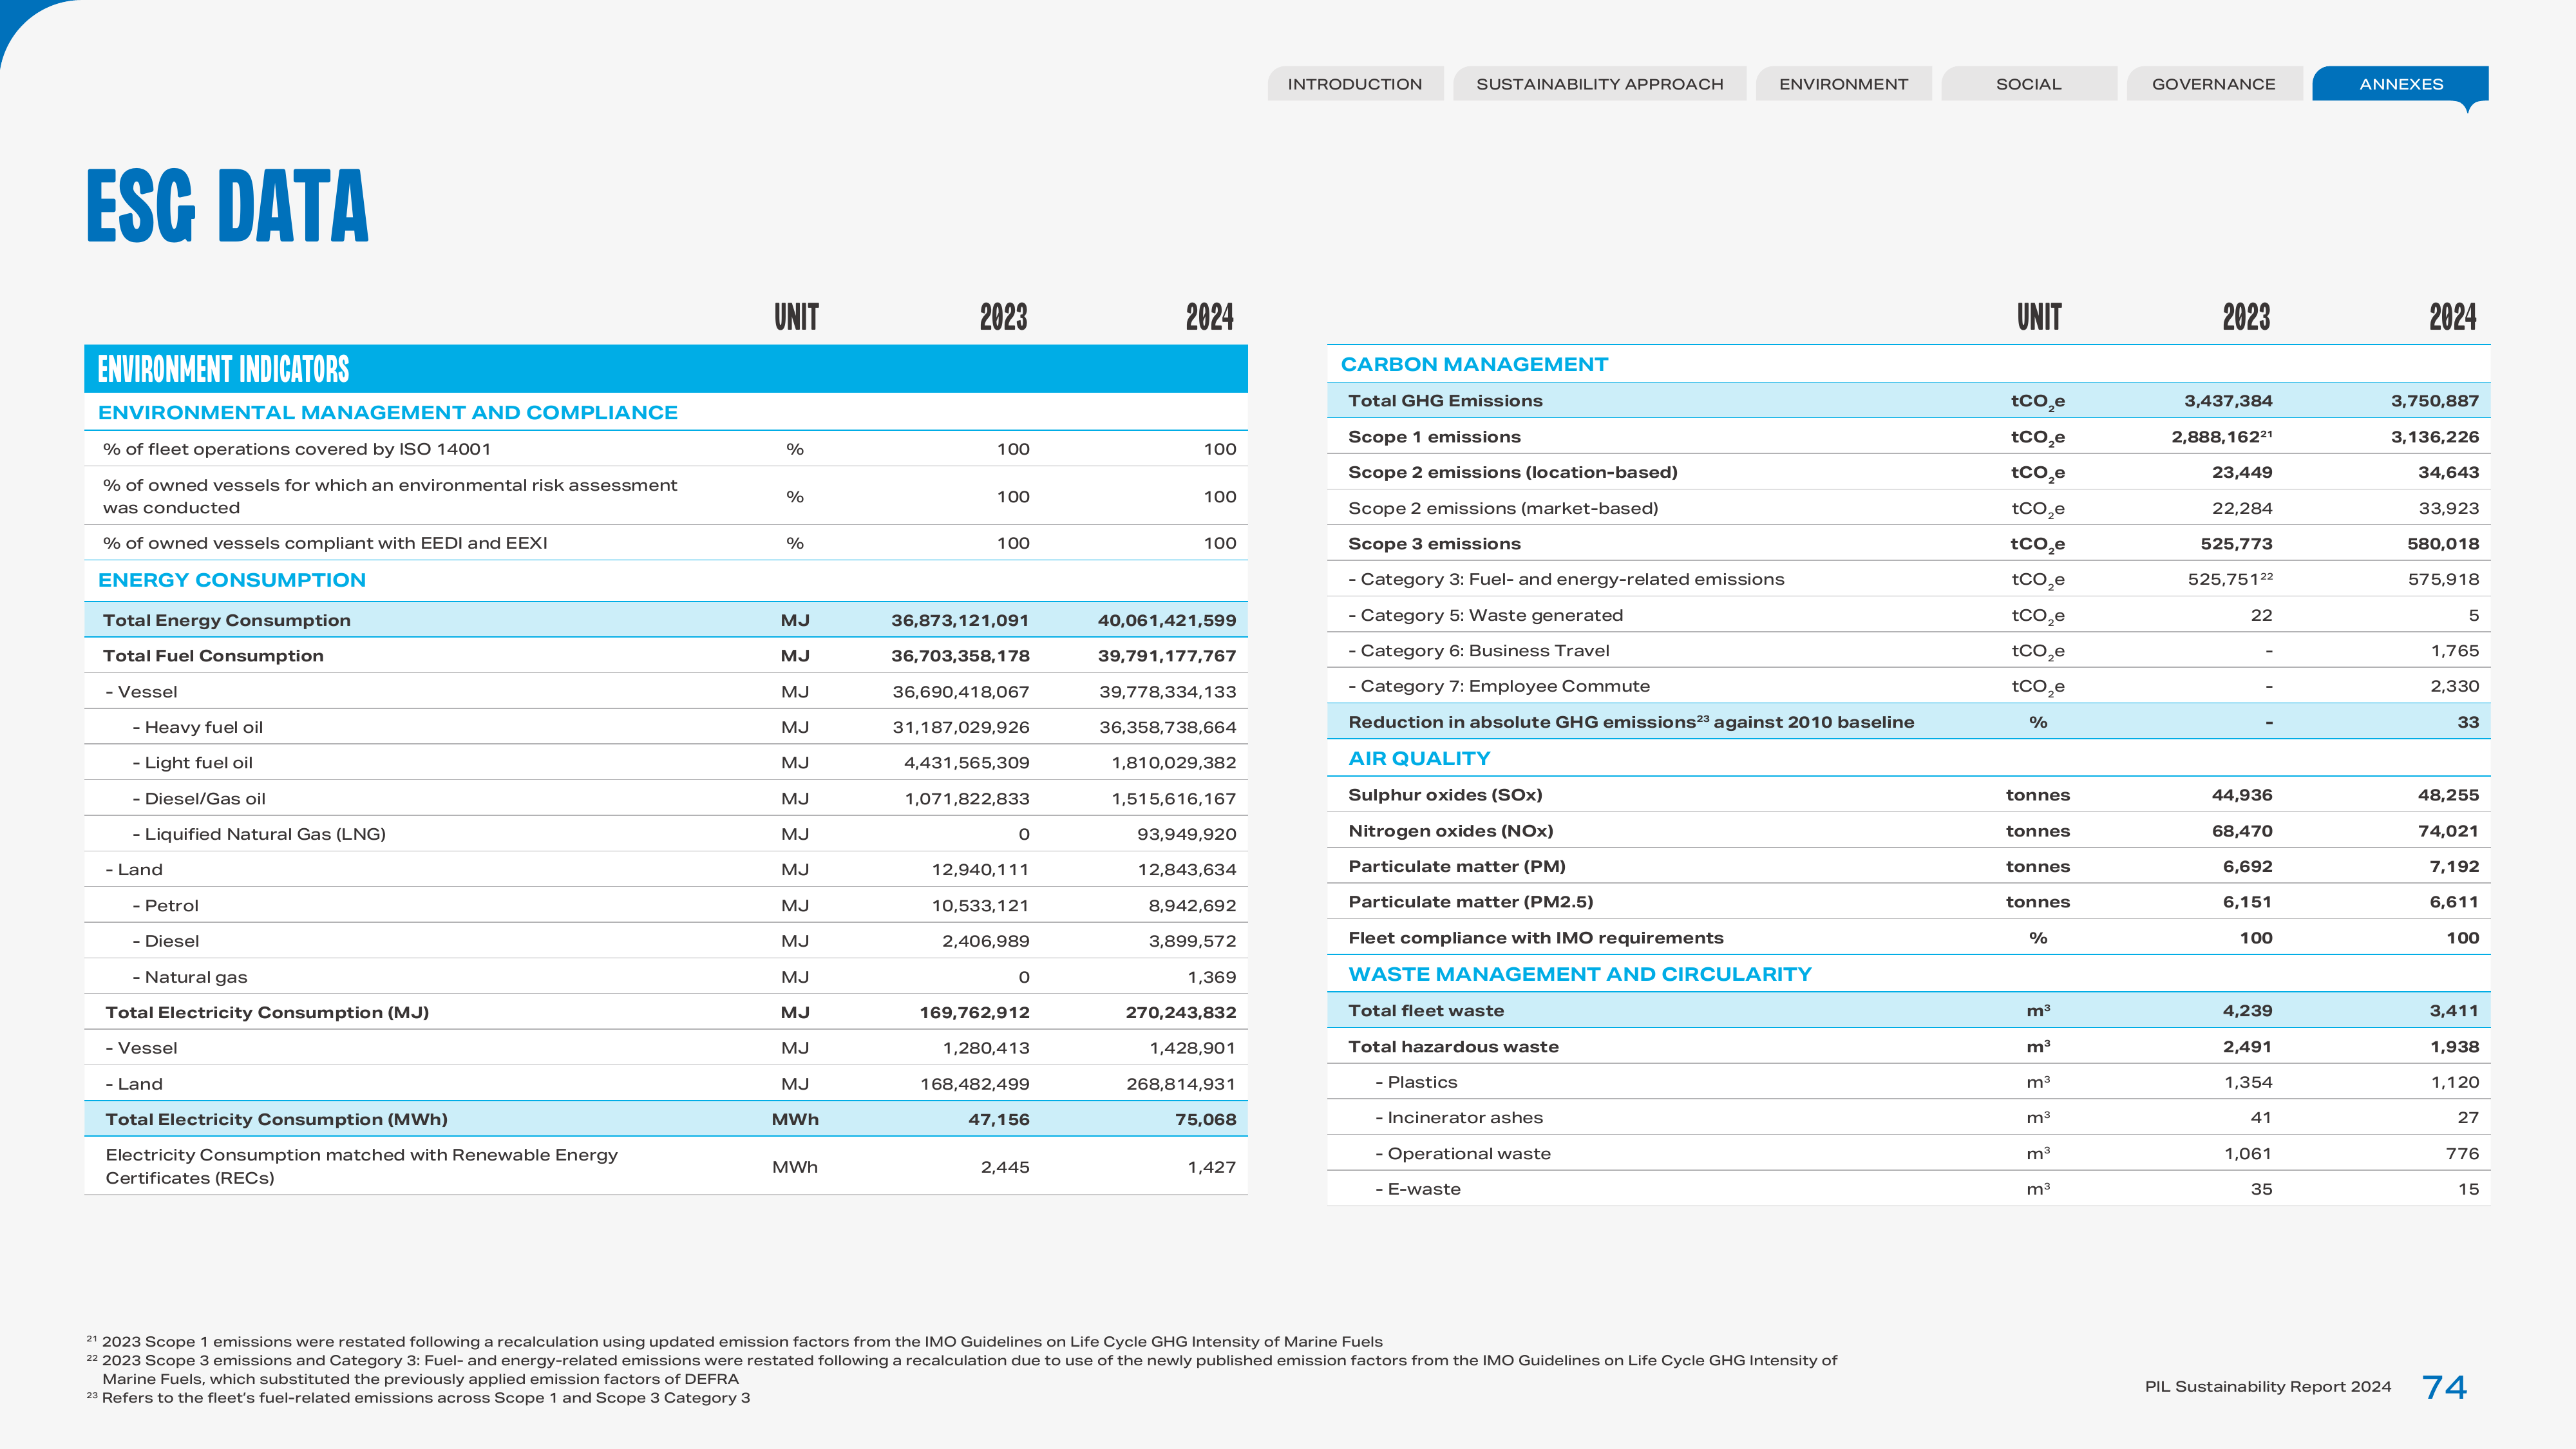Screen dimensions: 2576x1449
Task: Switch to SUSTAINABILITY APPROACH tab
Action: coord(1600,84)
